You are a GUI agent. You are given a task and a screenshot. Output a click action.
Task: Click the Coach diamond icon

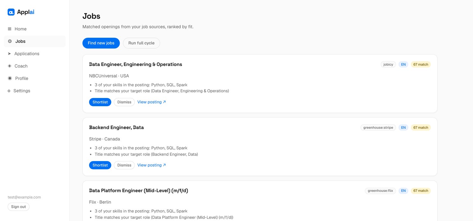pos(10,66)
